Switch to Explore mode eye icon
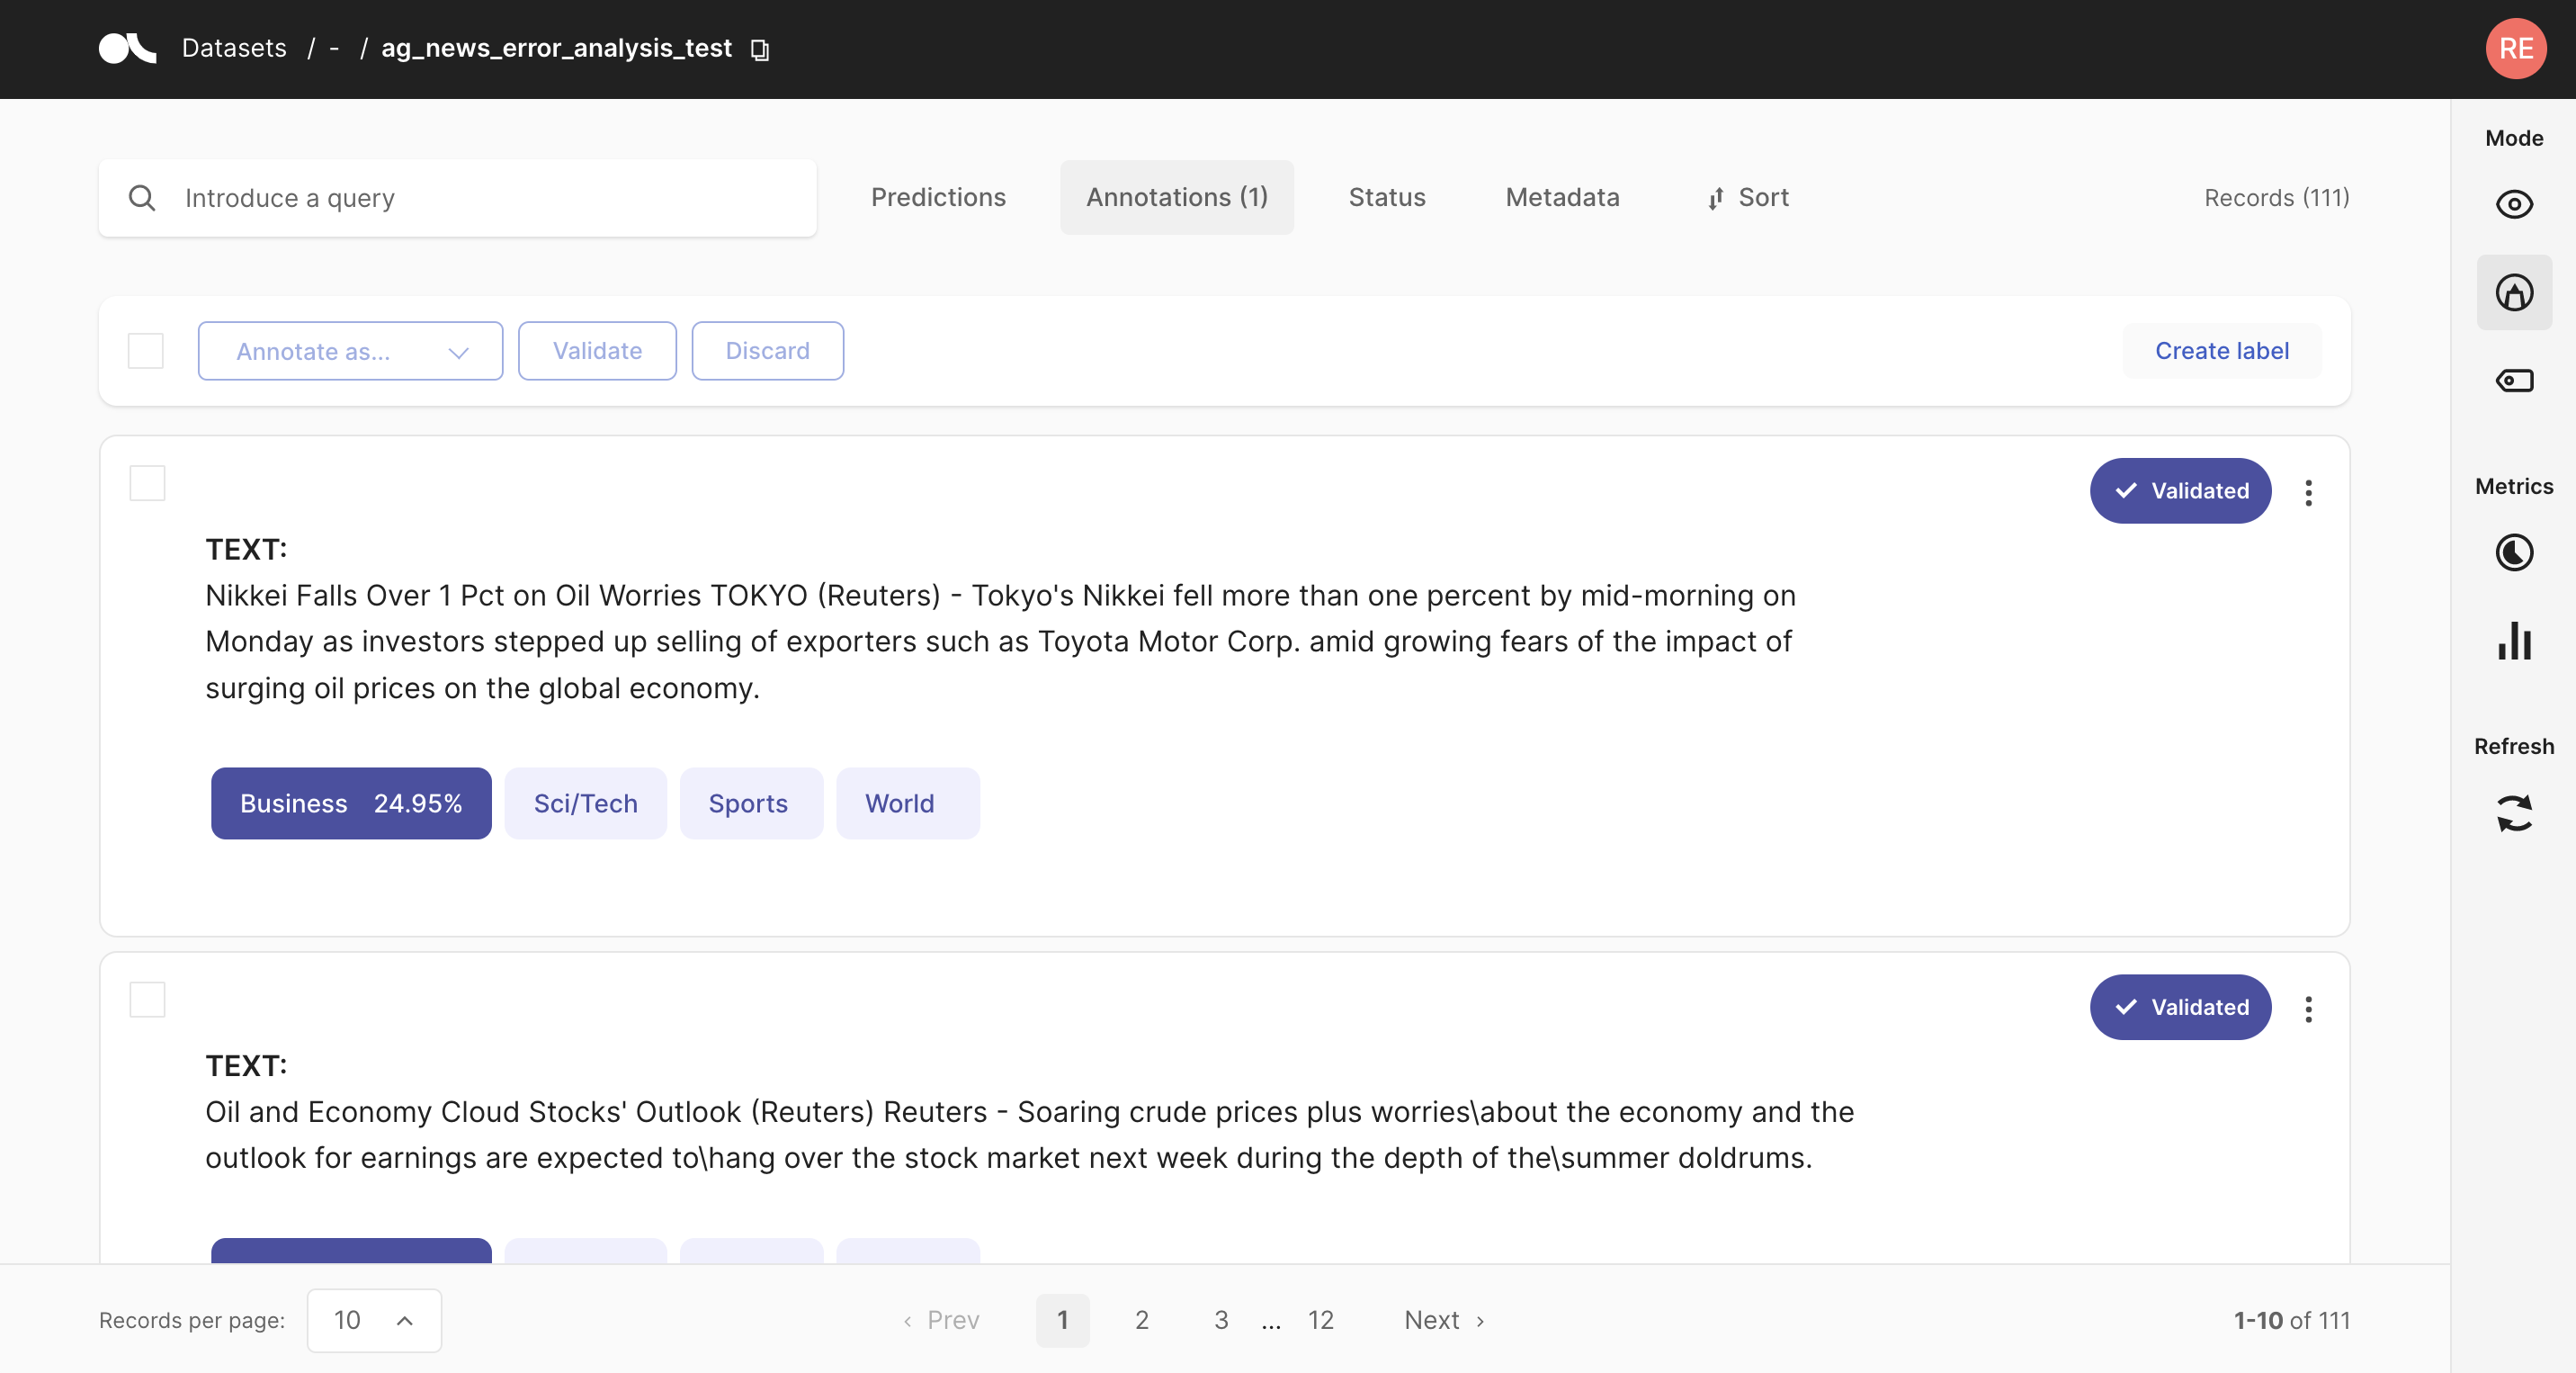The image size is (2576, 1373). (2514, 205)
